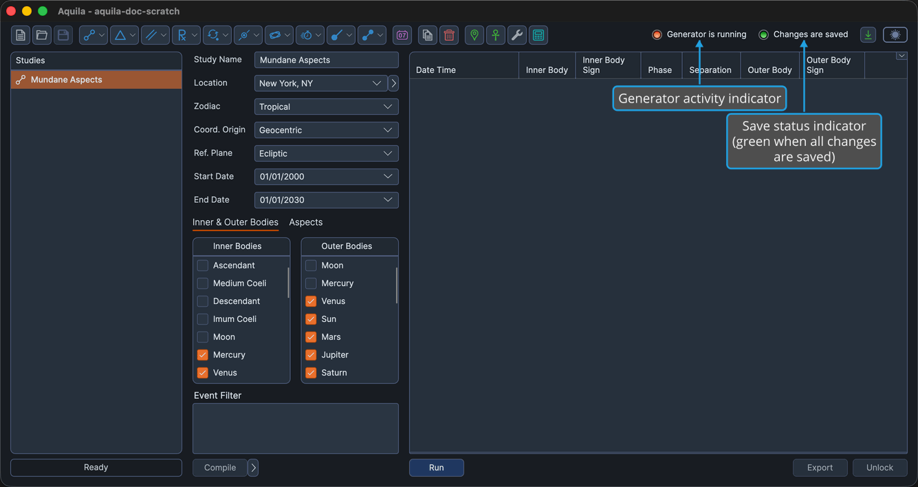Click inside the Event Filter text area
This screenshot has width=918, height=487.
[296, 429]
